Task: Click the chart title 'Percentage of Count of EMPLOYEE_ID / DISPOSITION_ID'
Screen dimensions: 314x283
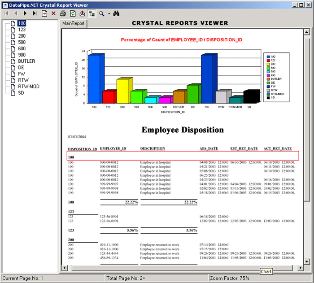Action: click(181, 40)
